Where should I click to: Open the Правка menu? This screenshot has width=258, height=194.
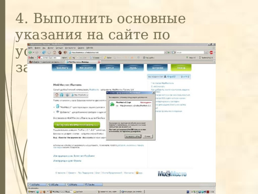37,48
